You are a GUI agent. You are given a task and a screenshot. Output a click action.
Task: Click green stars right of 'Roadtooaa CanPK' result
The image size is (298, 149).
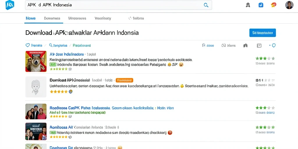point(265,108)
